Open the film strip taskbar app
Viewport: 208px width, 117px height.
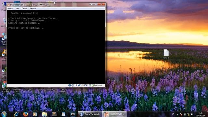(x=73, y=114)
